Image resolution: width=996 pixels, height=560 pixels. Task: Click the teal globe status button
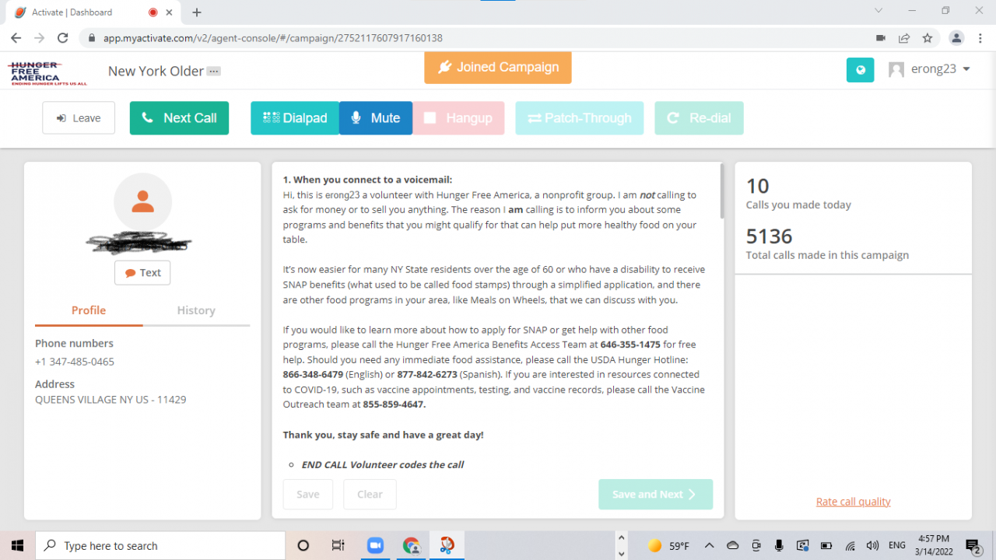(860, 69)
